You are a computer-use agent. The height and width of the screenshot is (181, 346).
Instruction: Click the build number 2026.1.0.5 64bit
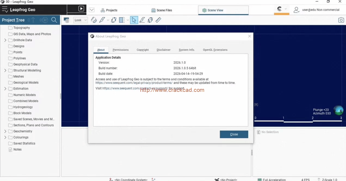pyautogui.click(x=185, y=68)
